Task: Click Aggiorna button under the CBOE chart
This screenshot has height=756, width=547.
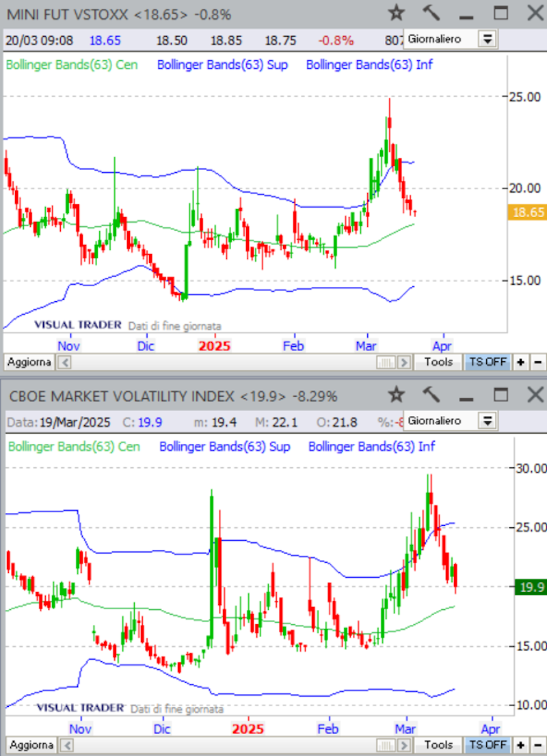Action: click(x=29, y=744)
